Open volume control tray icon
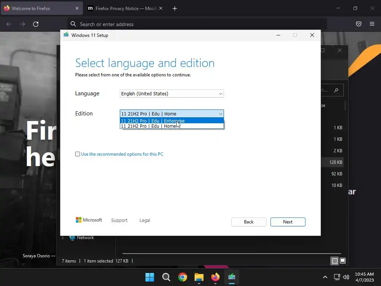381x286 pixels. pos(346,277)
